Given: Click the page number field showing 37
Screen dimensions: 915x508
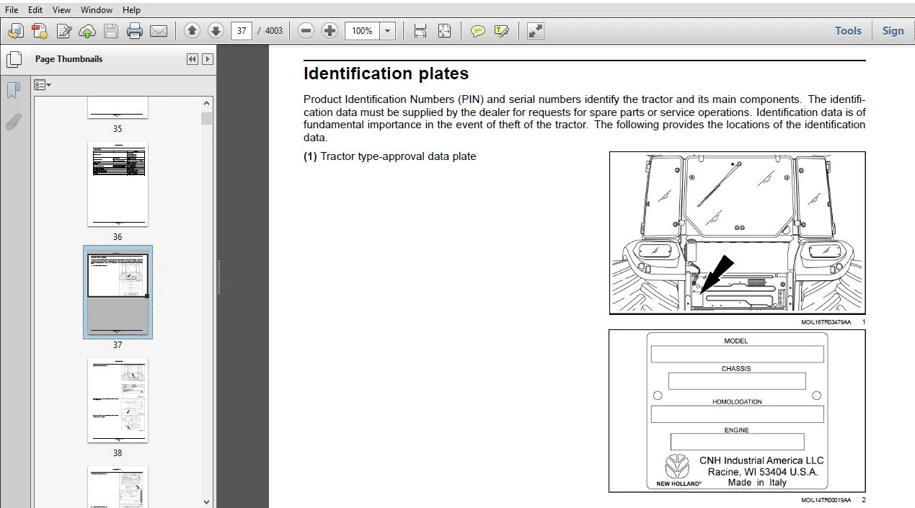Looking at the screenshot, I should click(242, 31).
